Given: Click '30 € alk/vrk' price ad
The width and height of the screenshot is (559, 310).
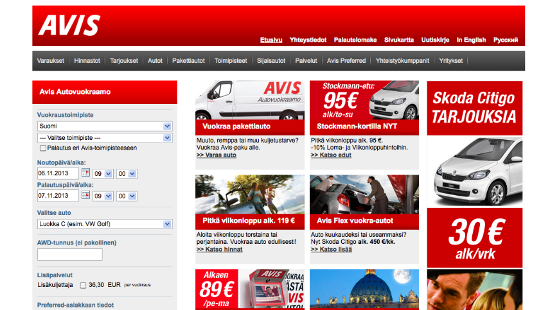Looking at the screenshot, I should (x=475, y=237).
